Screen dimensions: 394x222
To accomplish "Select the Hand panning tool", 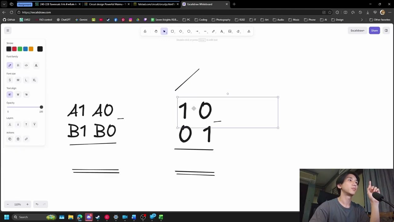I will 156,31.
